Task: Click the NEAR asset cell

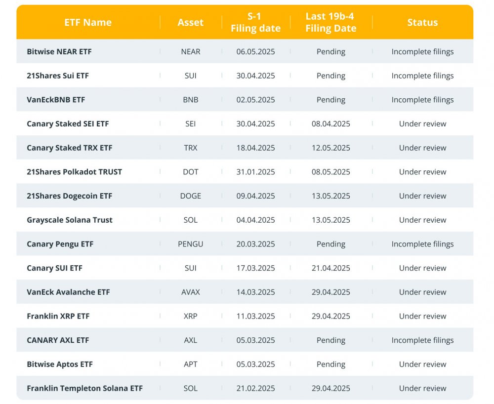Action: tap(191, 52)
